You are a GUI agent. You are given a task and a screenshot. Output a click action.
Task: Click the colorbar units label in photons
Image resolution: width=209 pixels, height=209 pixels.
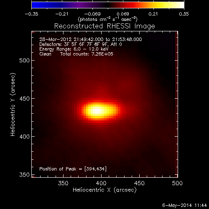pyautogui.click(x=107, y=19)
